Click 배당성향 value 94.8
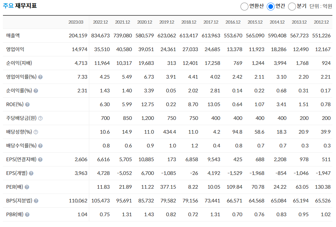The height and width of the screenshot is (227, 336). [237, 132]
